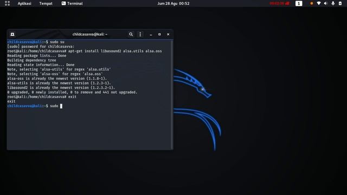Open the Tempat menu
The width and height of the screenshot is (347, 195).
pos(46,4)
